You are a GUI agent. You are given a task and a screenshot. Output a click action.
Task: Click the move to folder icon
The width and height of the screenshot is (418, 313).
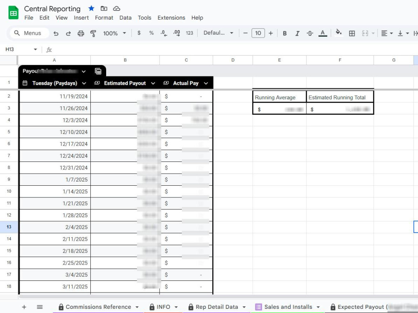[104, 8]
